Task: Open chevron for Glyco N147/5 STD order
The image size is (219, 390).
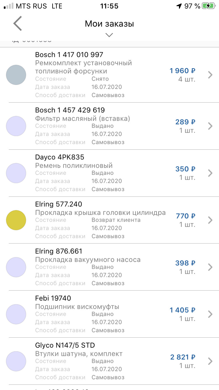Action: [x=210, y=361]
